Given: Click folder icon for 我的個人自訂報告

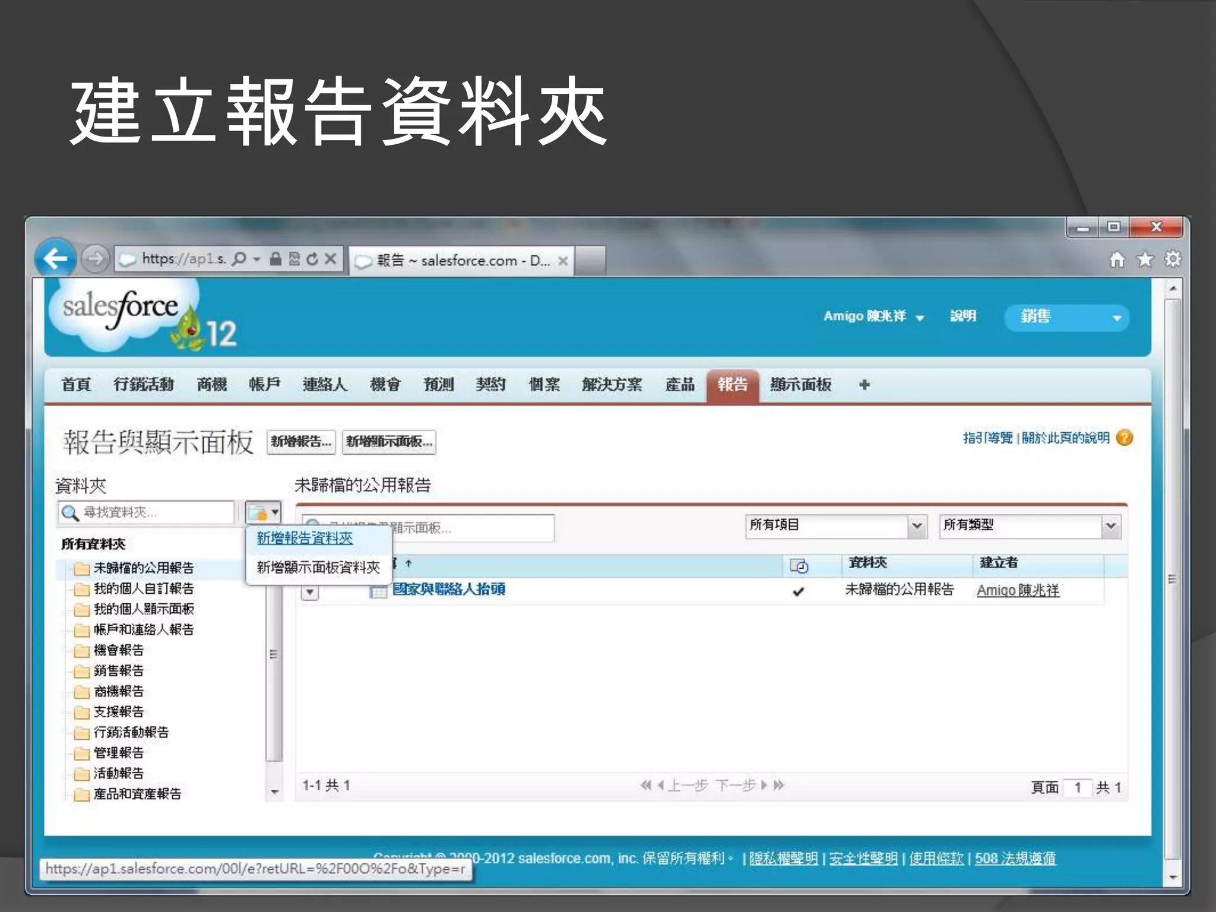Looking at the screenshot, I should pos(81,590).
